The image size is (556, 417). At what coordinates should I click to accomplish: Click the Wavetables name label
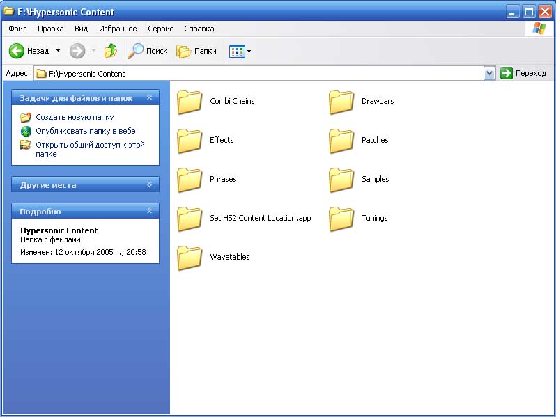(230, 257)
